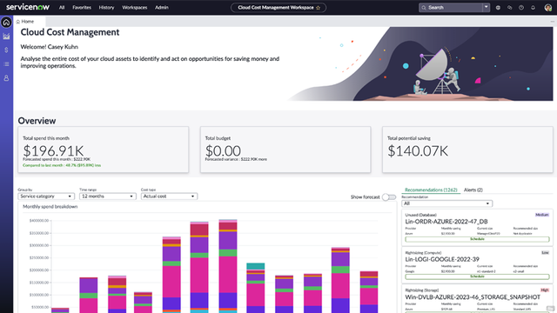The width and height of the screenshot is (557, 313).
Task: Open the Cost type Actual cost dropdown
Action: (x=169, y=196)
